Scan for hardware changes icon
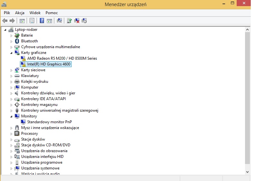263x181 pixels. [59, 21]
